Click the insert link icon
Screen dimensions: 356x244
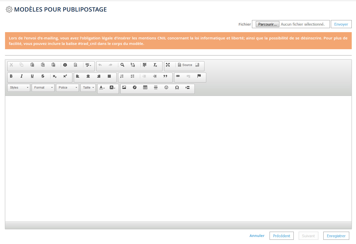point(178,76)
